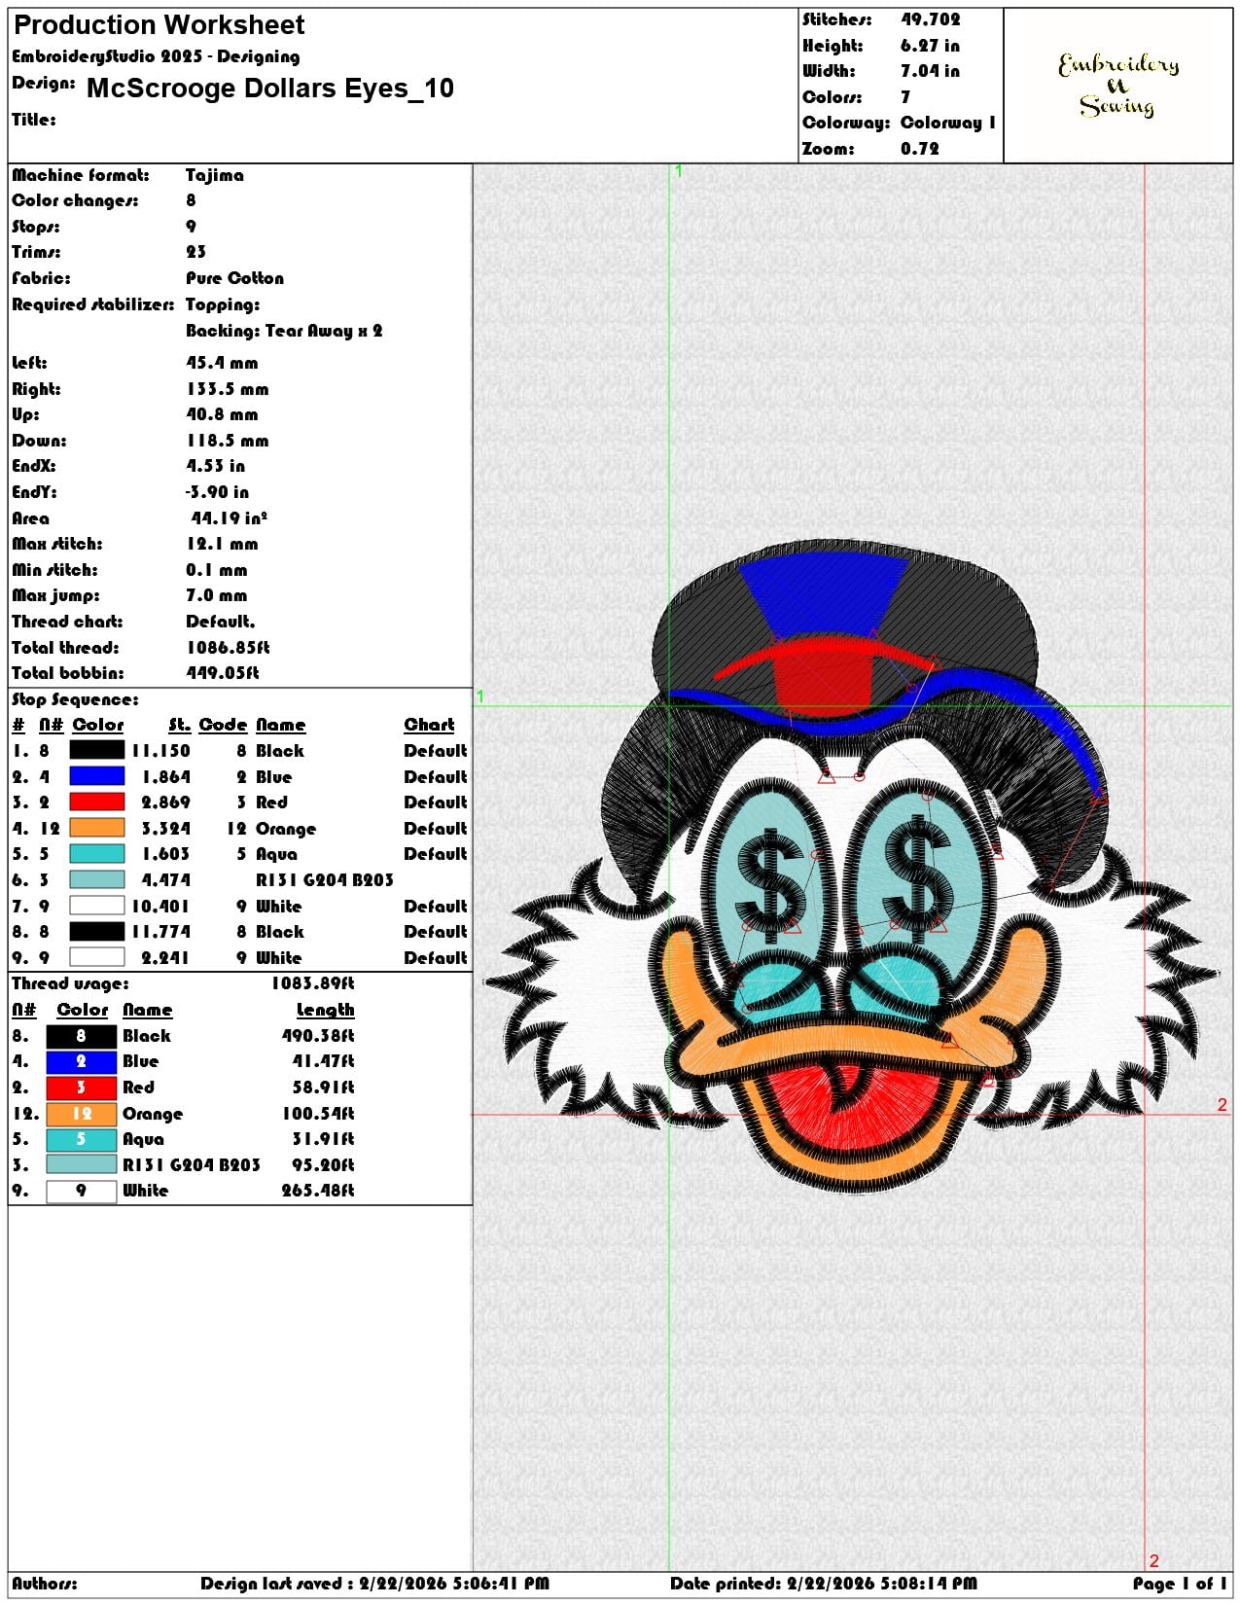Click stitch count 11,150 in row 1
1240x1605 pixels.
click(160, 751)
